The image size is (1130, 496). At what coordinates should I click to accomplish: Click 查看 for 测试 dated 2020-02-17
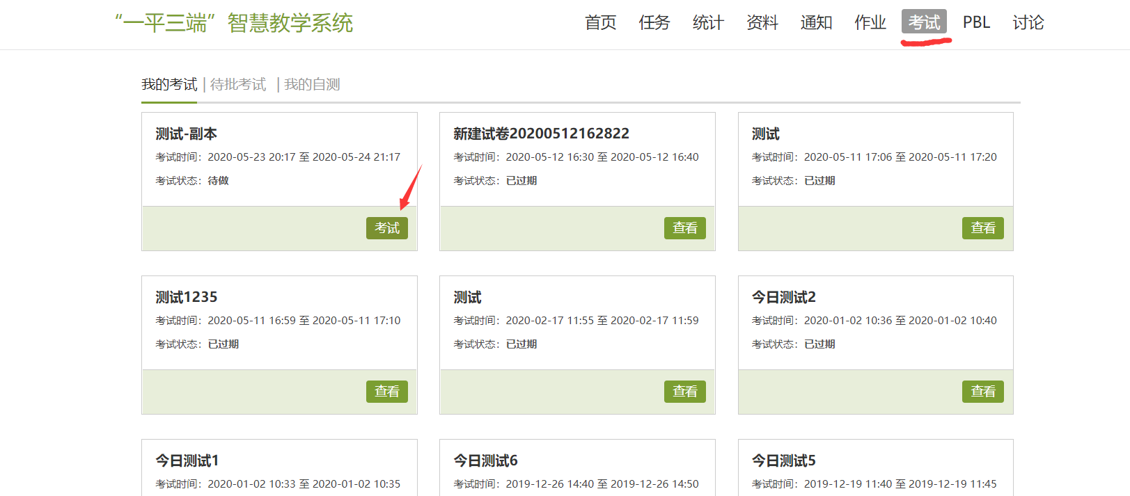point(684,392)
